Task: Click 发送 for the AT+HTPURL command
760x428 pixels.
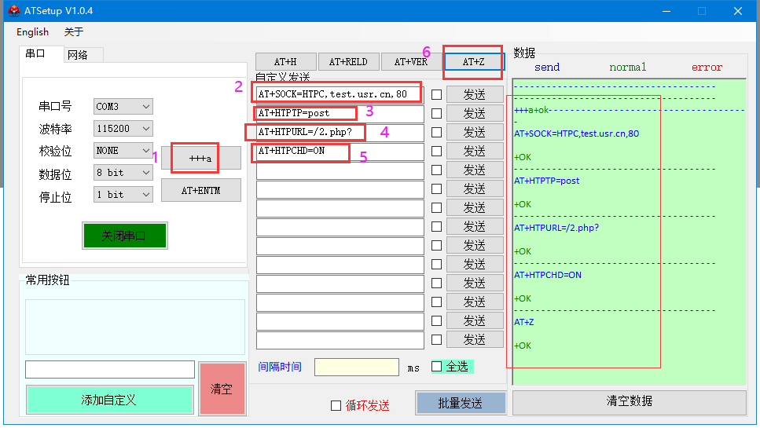Action: (x=475, y=132)
